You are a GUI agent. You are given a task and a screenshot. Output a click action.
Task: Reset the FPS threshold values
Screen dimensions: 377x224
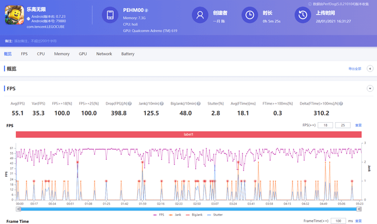[x=358, y=125]
